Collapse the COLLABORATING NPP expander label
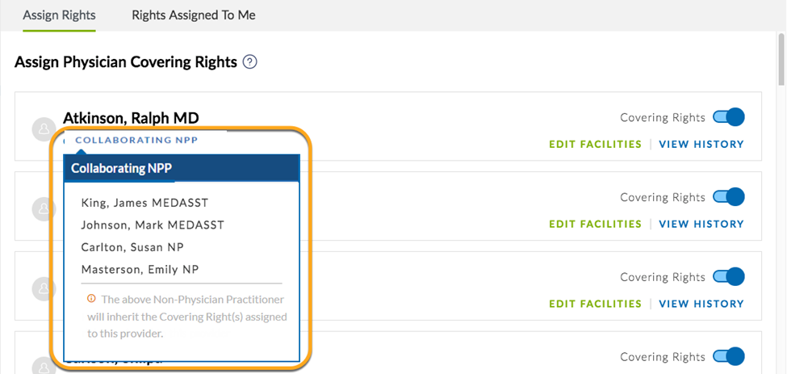The image size is (787, 374). click(136, 140)
